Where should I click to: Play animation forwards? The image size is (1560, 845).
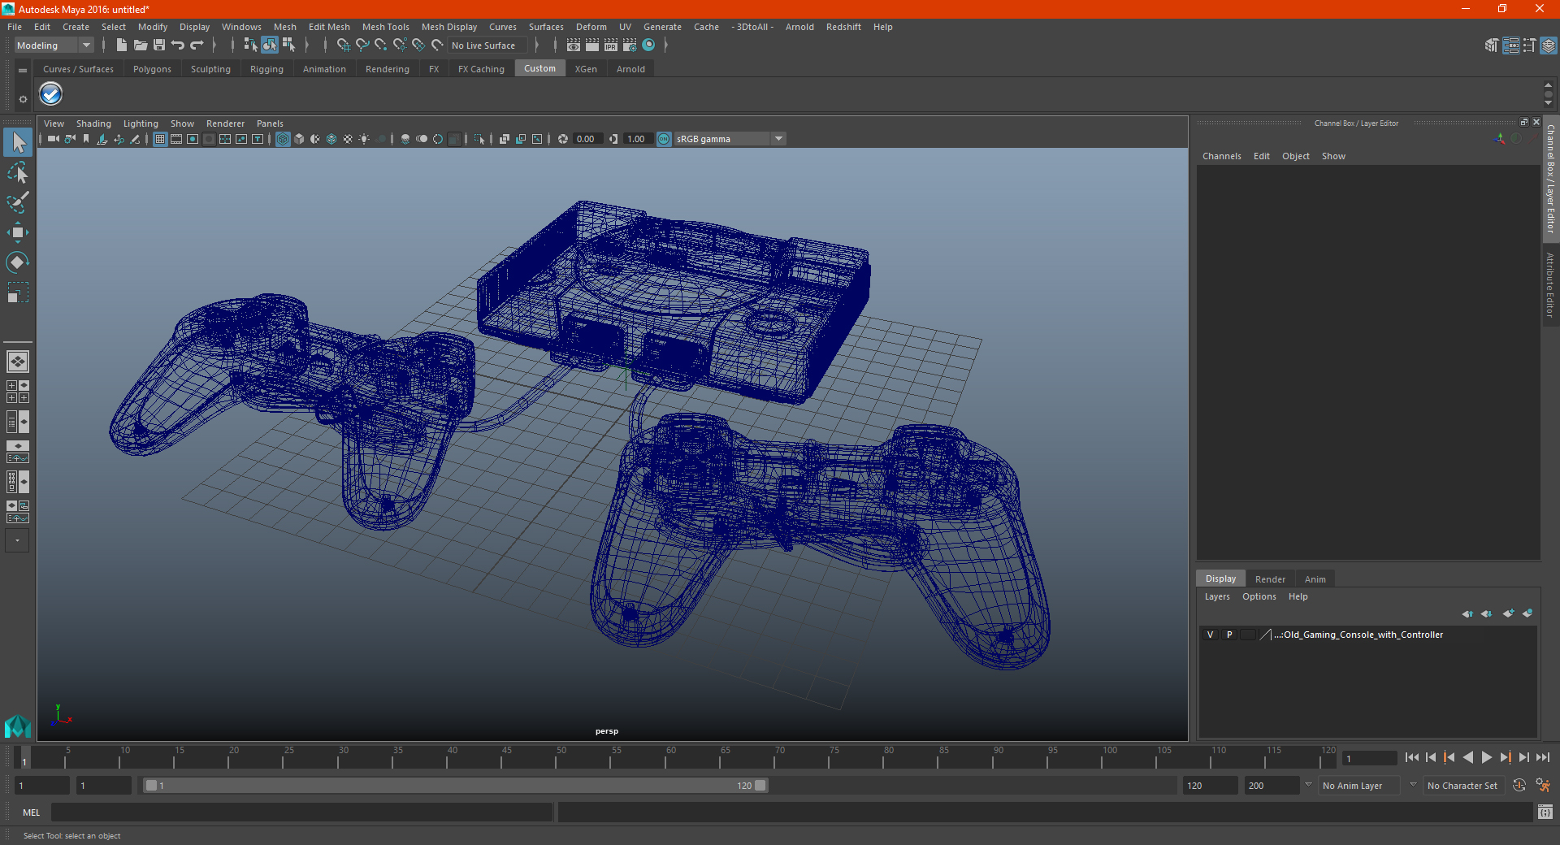(x=1487, y=757)
